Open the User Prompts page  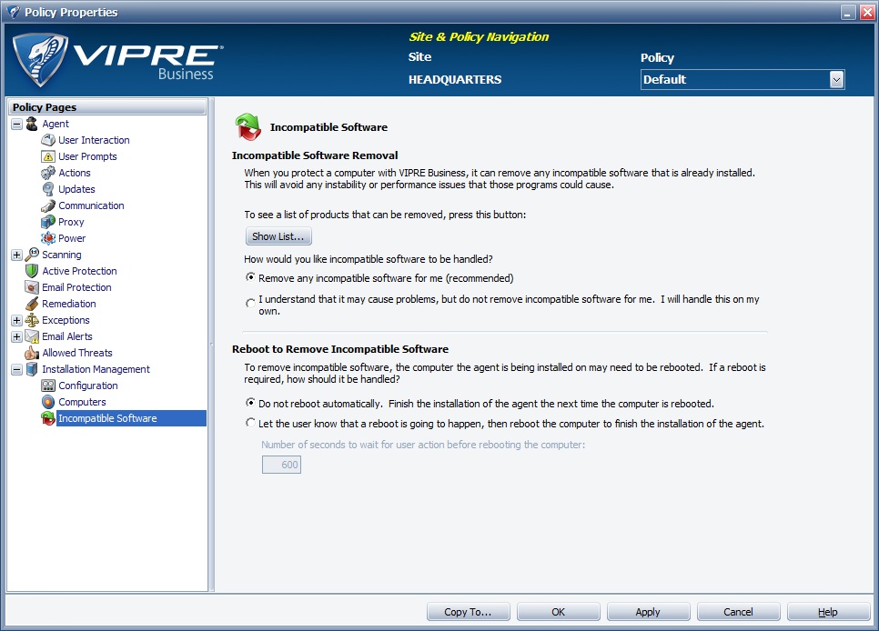pyautogui.click(x=87, y=156)
